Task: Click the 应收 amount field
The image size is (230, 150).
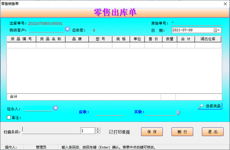Action: pos(109,113)
